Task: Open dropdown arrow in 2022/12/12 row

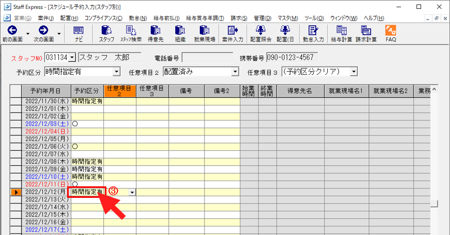Action: click(132, 193)
